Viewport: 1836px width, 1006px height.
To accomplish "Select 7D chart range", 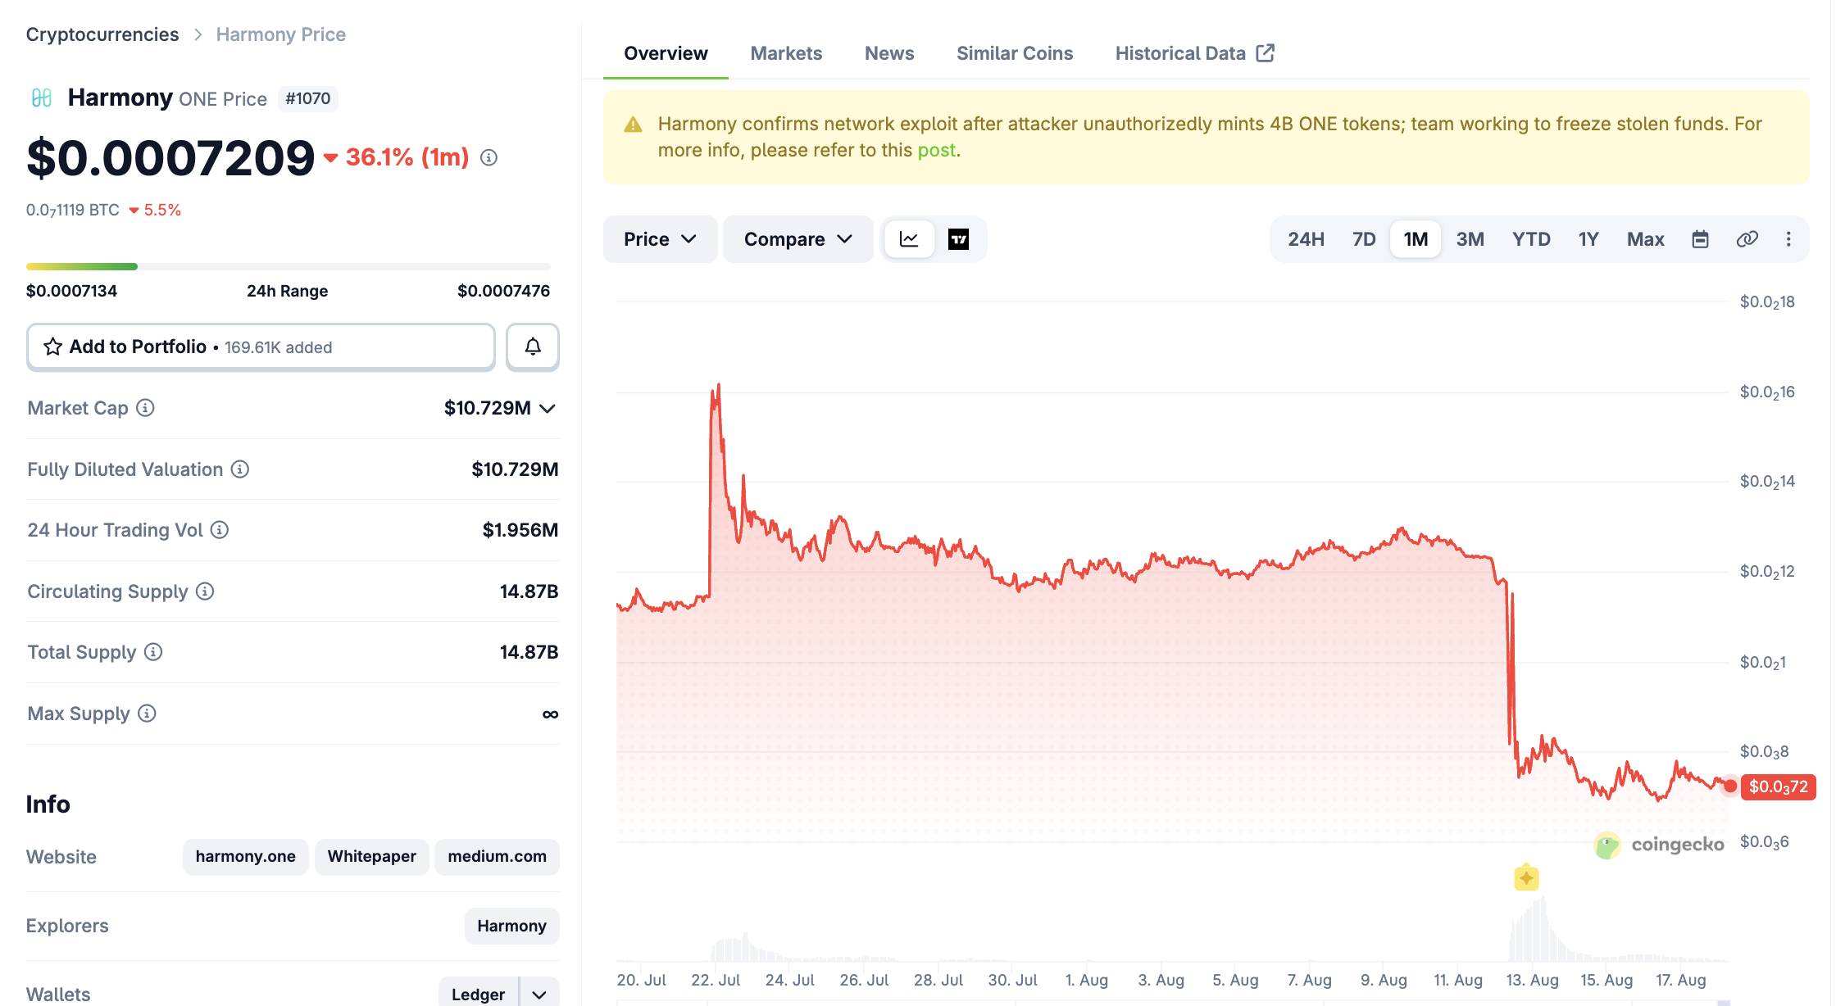I will coord(1364,239).
